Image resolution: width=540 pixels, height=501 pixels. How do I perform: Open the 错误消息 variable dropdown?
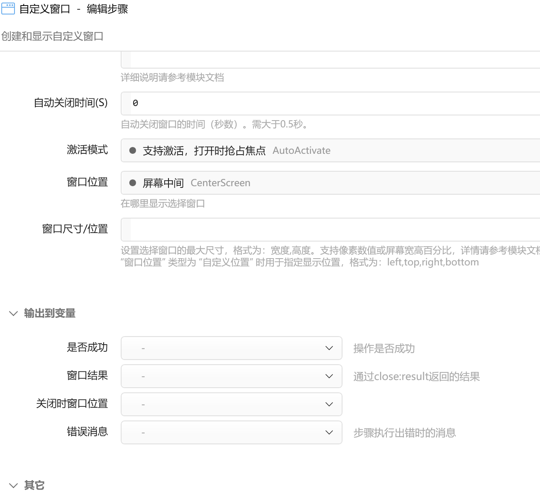click(232, 432)
